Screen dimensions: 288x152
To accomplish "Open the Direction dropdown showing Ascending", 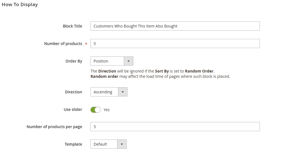I will [x=104, y=92].
